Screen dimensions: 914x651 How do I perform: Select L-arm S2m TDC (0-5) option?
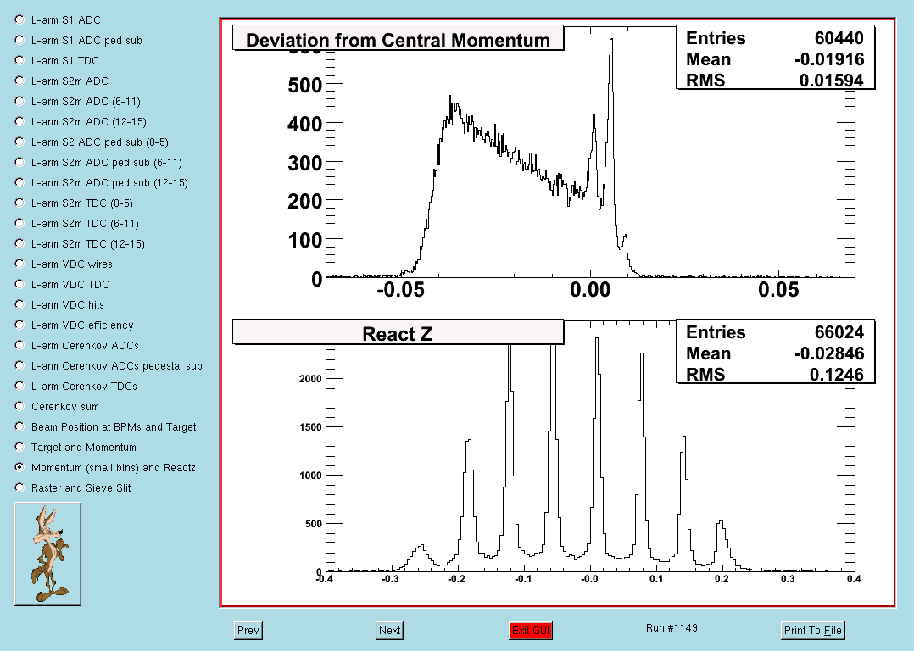pos(20,203)
